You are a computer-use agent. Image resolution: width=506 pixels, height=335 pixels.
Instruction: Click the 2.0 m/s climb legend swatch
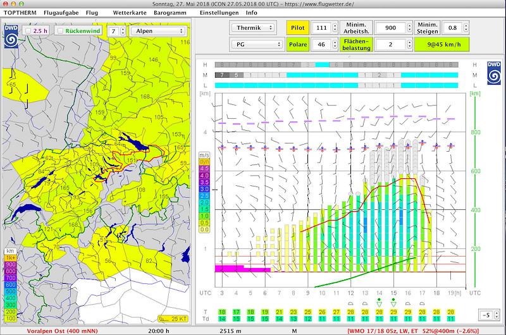204,202
